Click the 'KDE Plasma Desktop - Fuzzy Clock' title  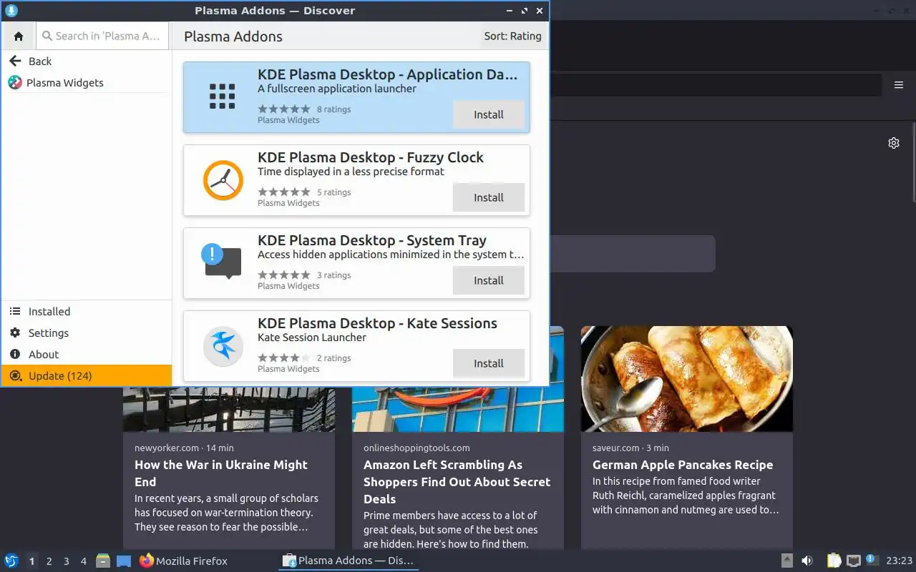tap(371, 157)
